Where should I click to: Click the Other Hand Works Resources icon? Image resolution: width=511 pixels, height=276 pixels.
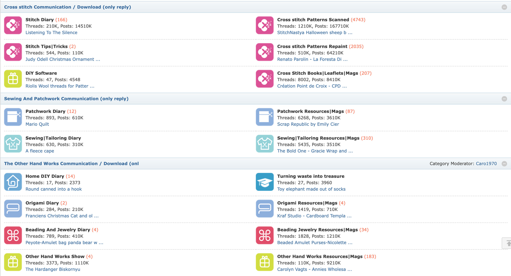[265, 262]
